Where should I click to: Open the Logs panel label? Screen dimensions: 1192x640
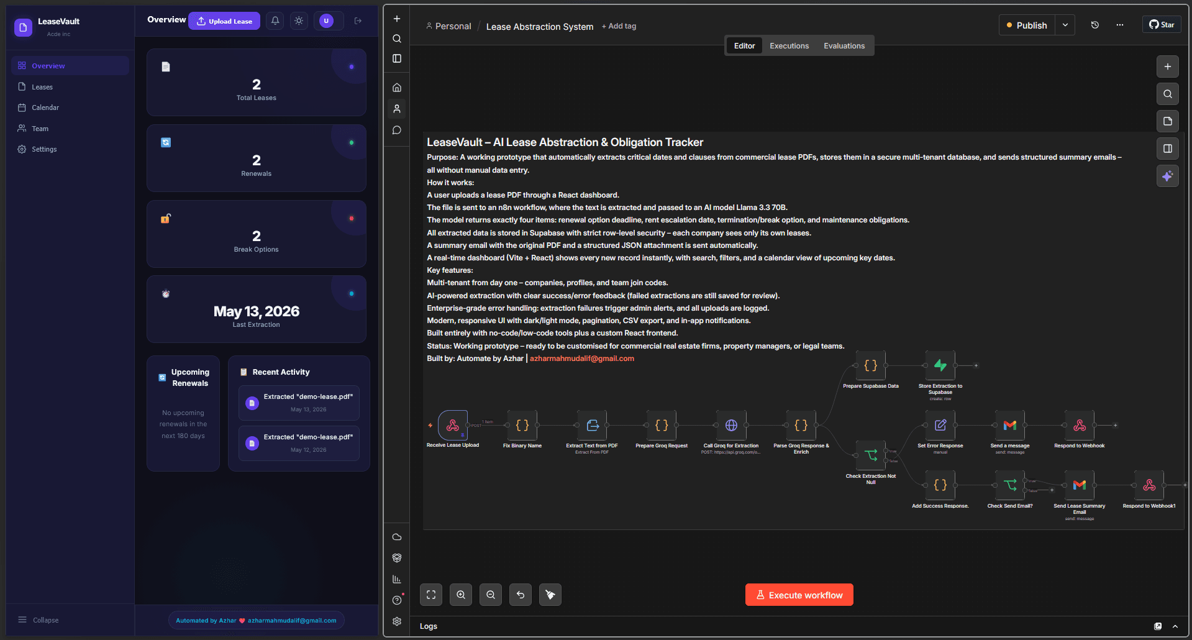(429, 626)
